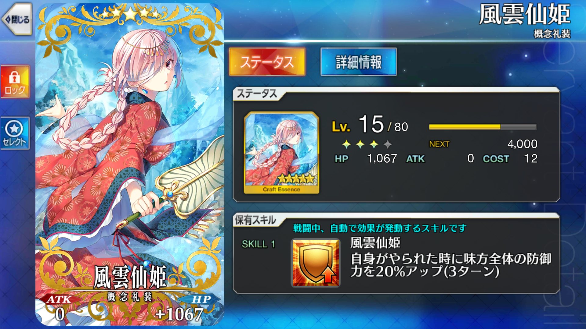Select the 風雲仙姫 title at top right

[x=524, y=14]
